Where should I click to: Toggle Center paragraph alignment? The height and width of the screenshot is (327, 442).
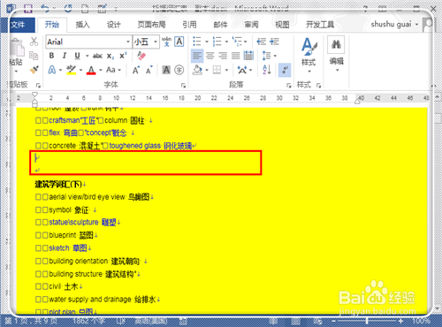(210, 56)
